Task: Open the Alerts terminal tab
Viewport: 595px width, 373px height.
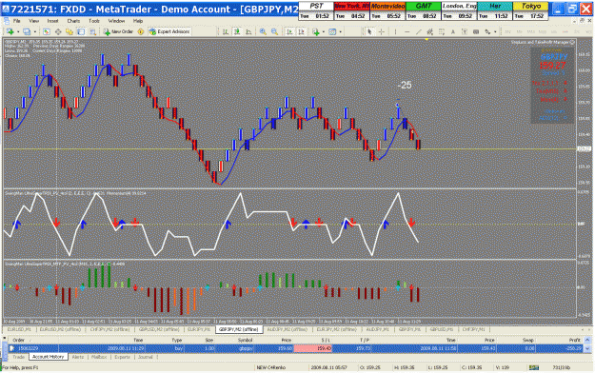Action: click(x=78, y=357)
